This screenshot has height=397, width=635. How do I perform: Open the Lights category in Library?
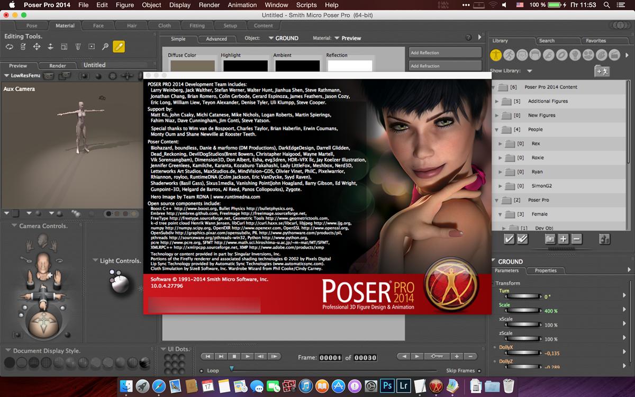coord(575,55)
